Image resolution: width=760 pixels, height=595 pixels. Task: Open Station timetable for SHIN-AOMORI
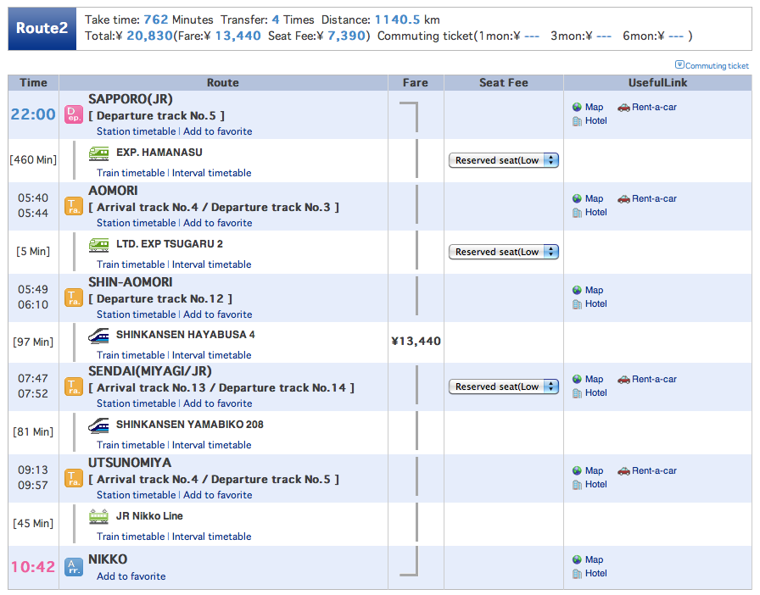[137, 314]
